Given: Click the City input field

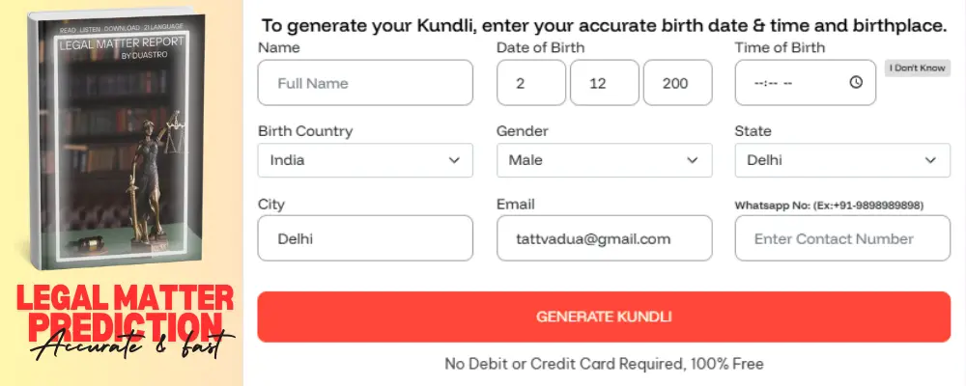Looking at the screenshot, I should (x=365, y=238).
